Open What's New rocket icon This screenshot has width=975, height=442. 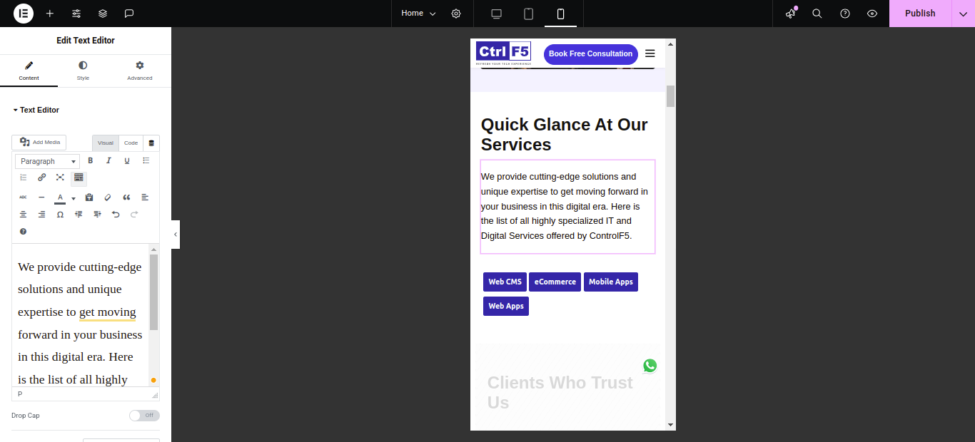point(790,14)
